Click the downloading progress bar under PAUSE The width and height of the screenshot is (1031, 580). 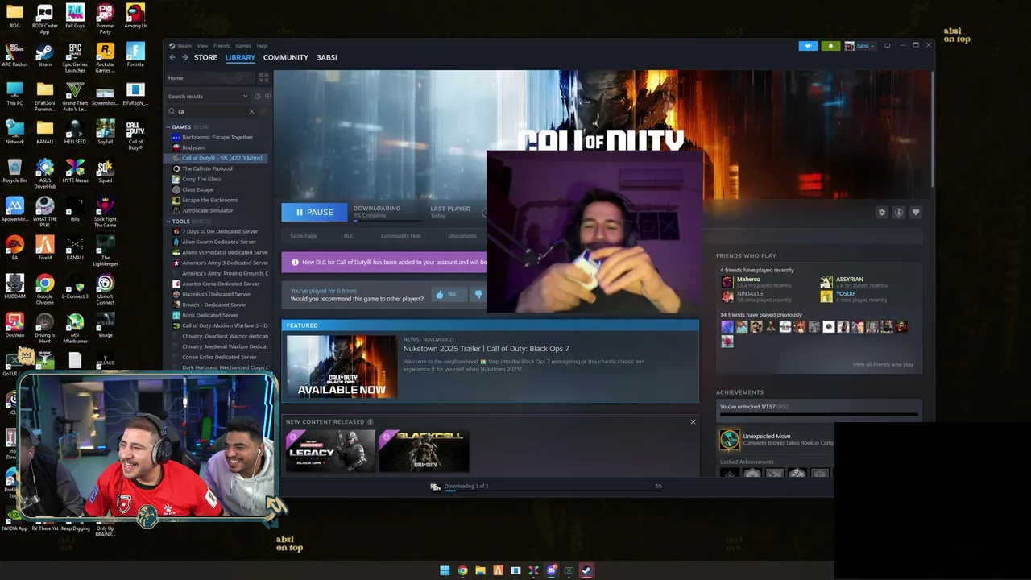pos(387,220)
